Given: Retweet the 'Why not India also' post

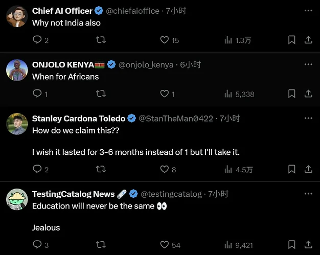Looking at the screenshot, I should (101, 40).
